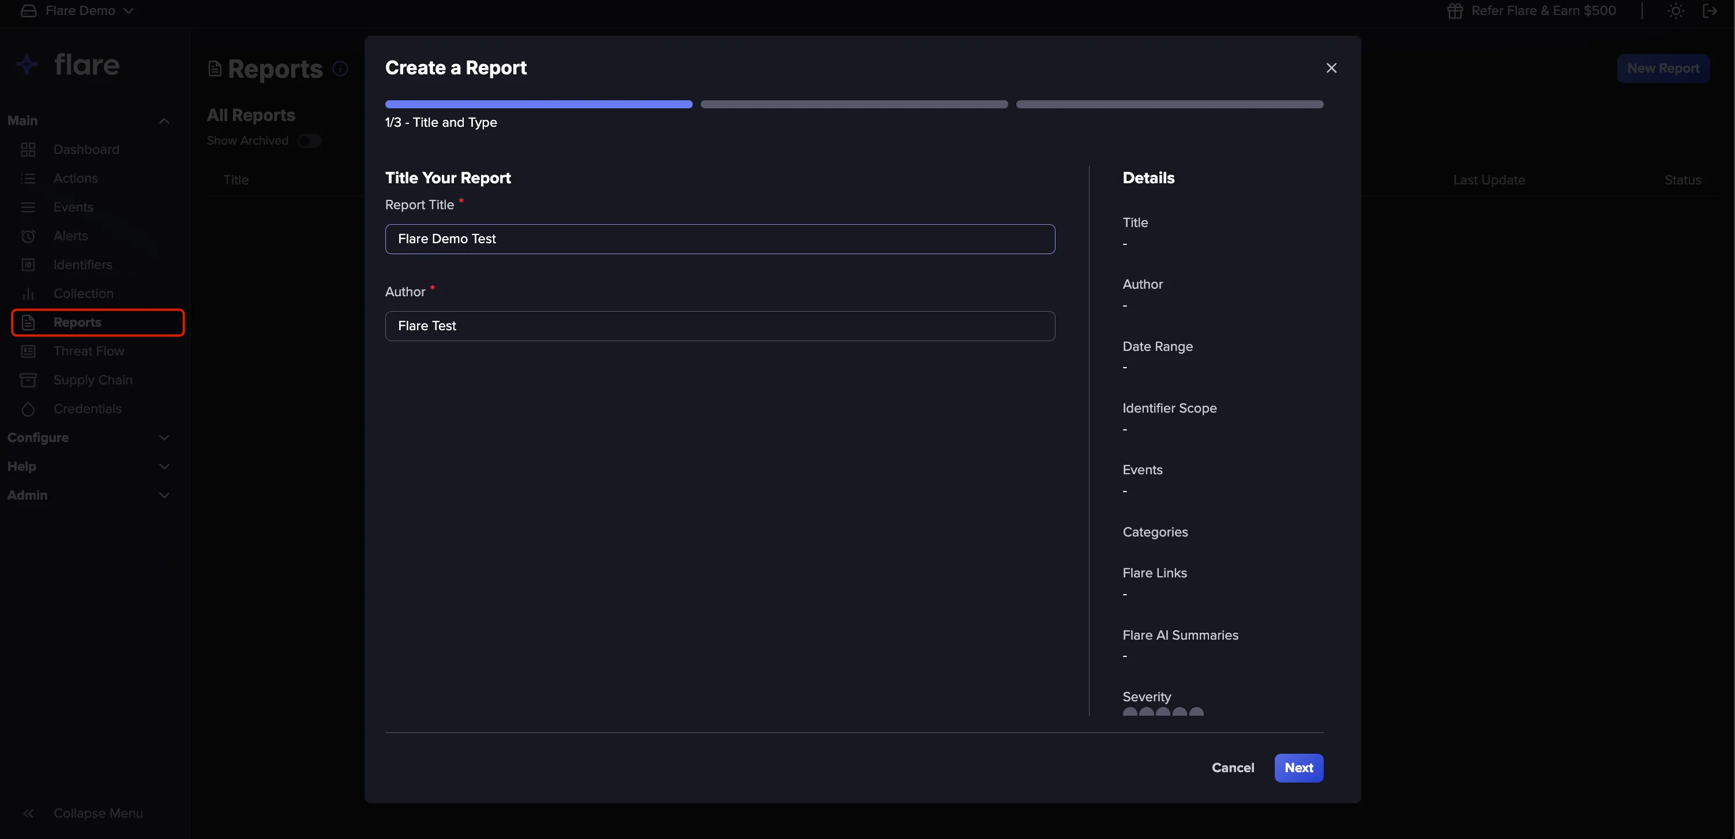Screen dimensions: 1735x839
Task: Click the third progress step bar
Action: [x=1169, y=104]
